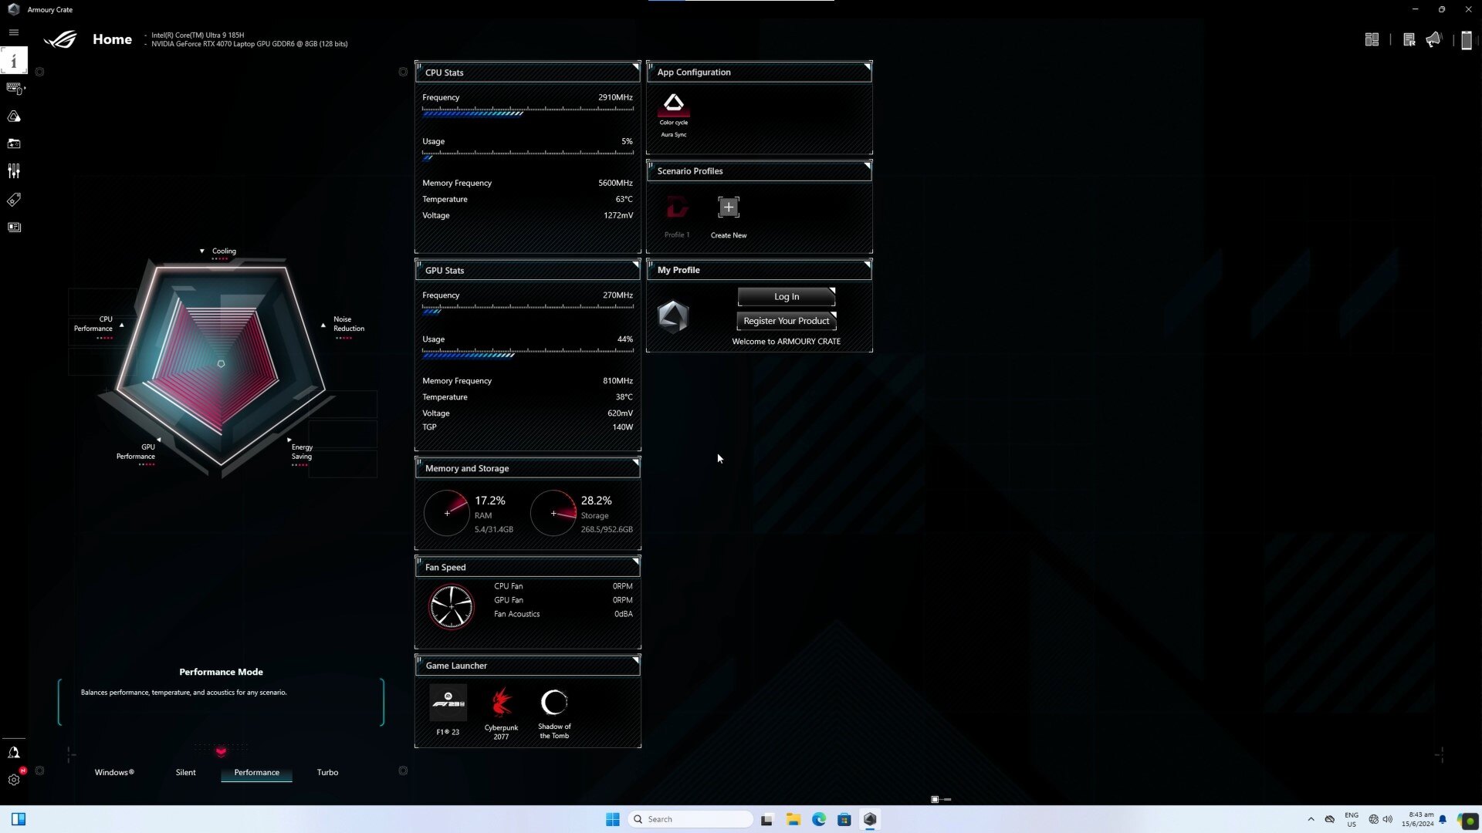Screen dimensions: 1482x833
Task: Expand the App Configuration panel corner
Action: click(868, 67)
